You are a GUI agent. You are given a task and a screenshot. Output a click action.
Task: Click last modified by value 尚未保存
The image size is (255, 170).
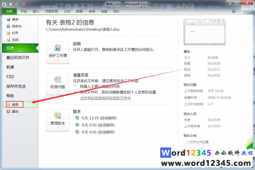(x=214, y=126)
